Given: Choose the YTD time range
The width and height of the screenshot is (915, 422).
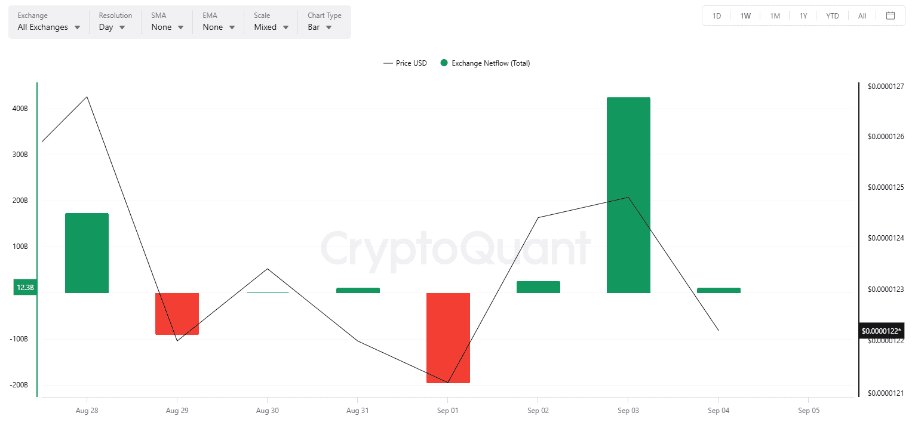Looking at the screenshot, I should click(833, 16).
